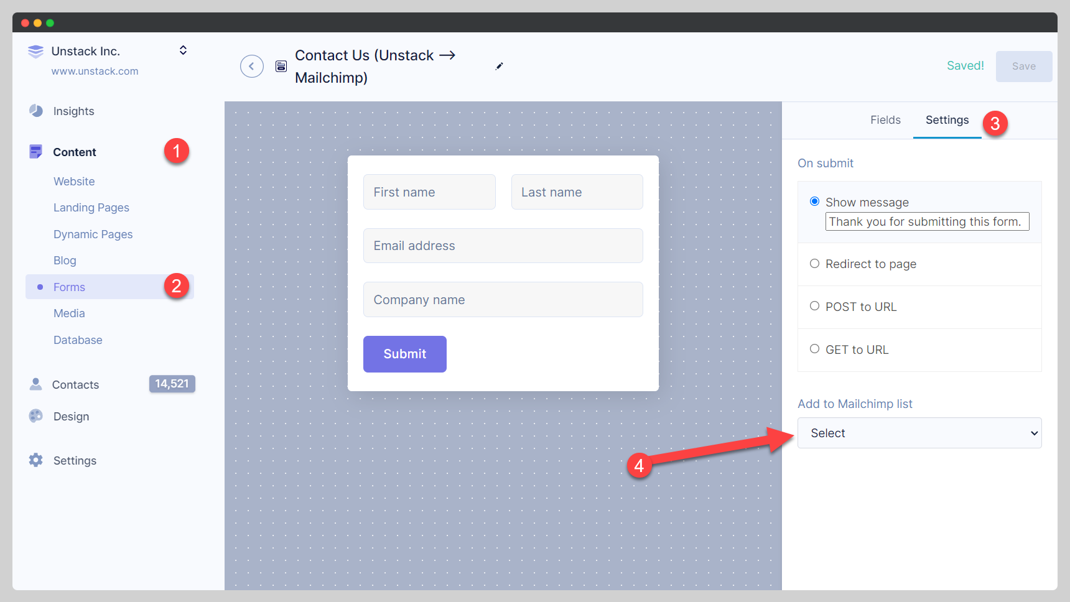The image size is (1070, 602).
Task: Open the Contacts section
Action: click(75, 384)
